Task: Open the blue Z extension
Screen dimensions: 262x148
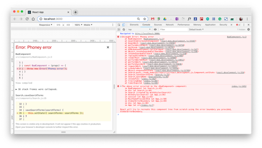Action: tap(195, 19)
